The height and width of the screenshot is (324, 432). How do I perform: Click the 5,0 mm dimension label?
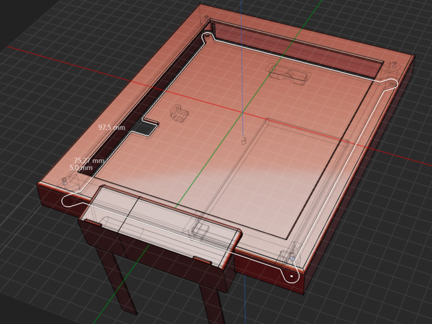[x=81, y=167]
